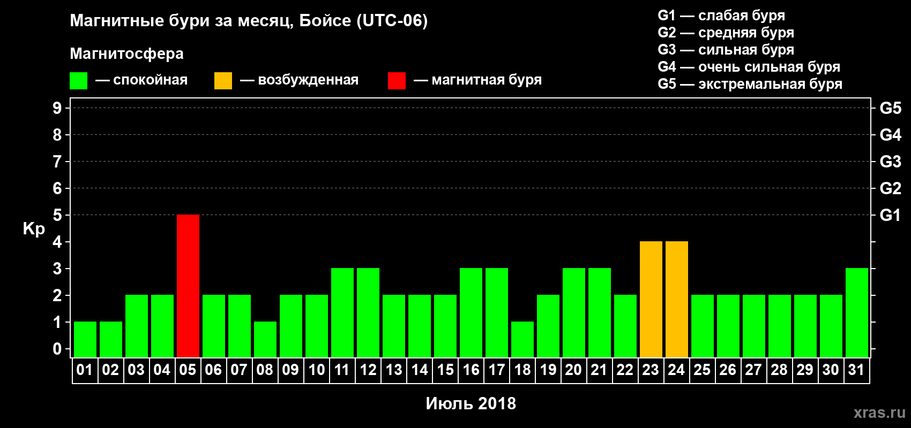Click Kp value 0 on the left axis
The image size is (911, 428).
tap(57, 349)
